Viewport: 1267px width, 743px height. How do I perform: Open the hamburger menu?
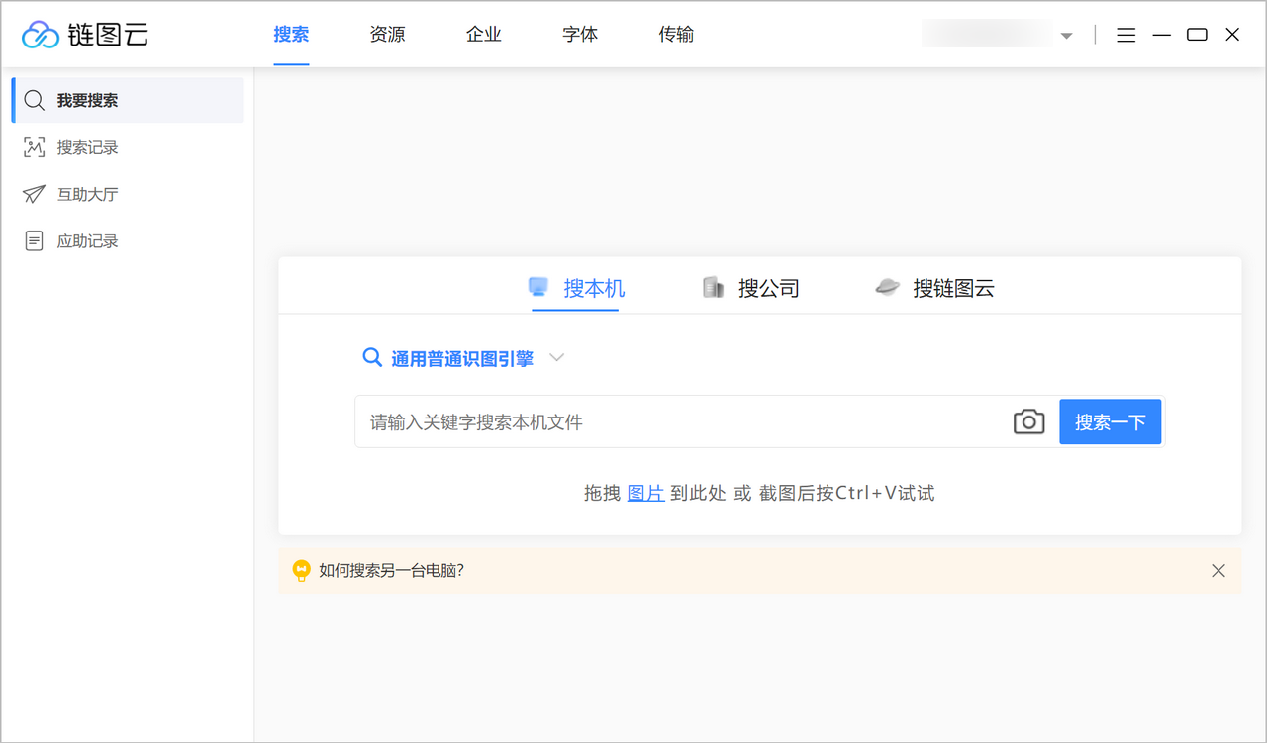coord(1125,34)
